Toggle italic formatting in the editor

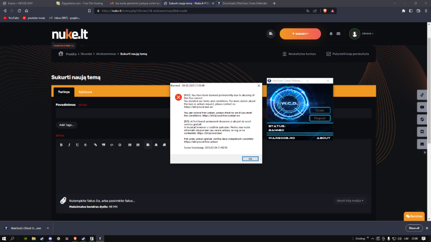coord(69,145)
